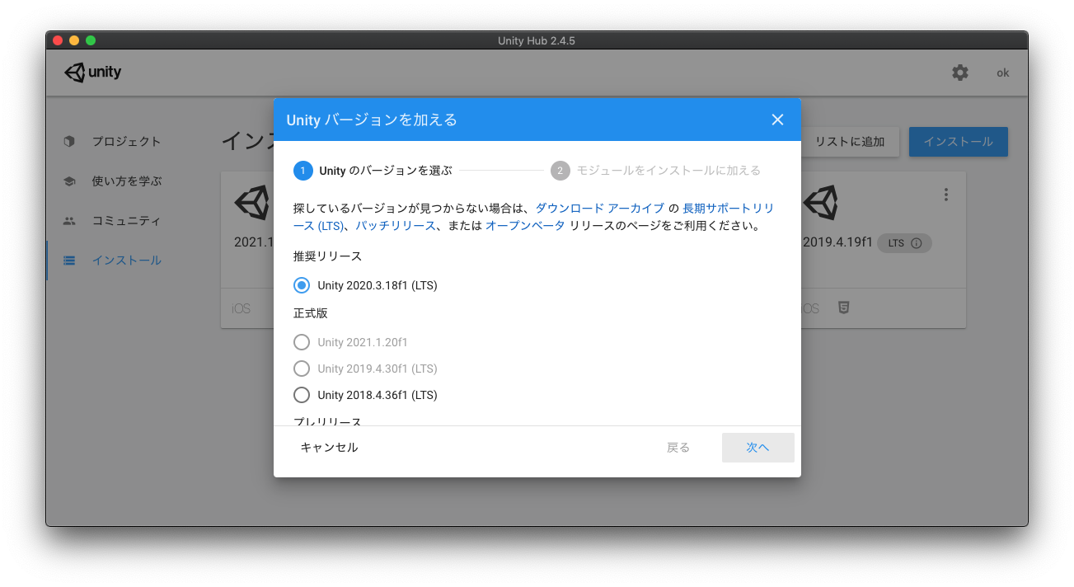Select Unity 2018.4.36f1 (LTS) radio button
Screen dimensions: 1074x587
pos(302,395)
